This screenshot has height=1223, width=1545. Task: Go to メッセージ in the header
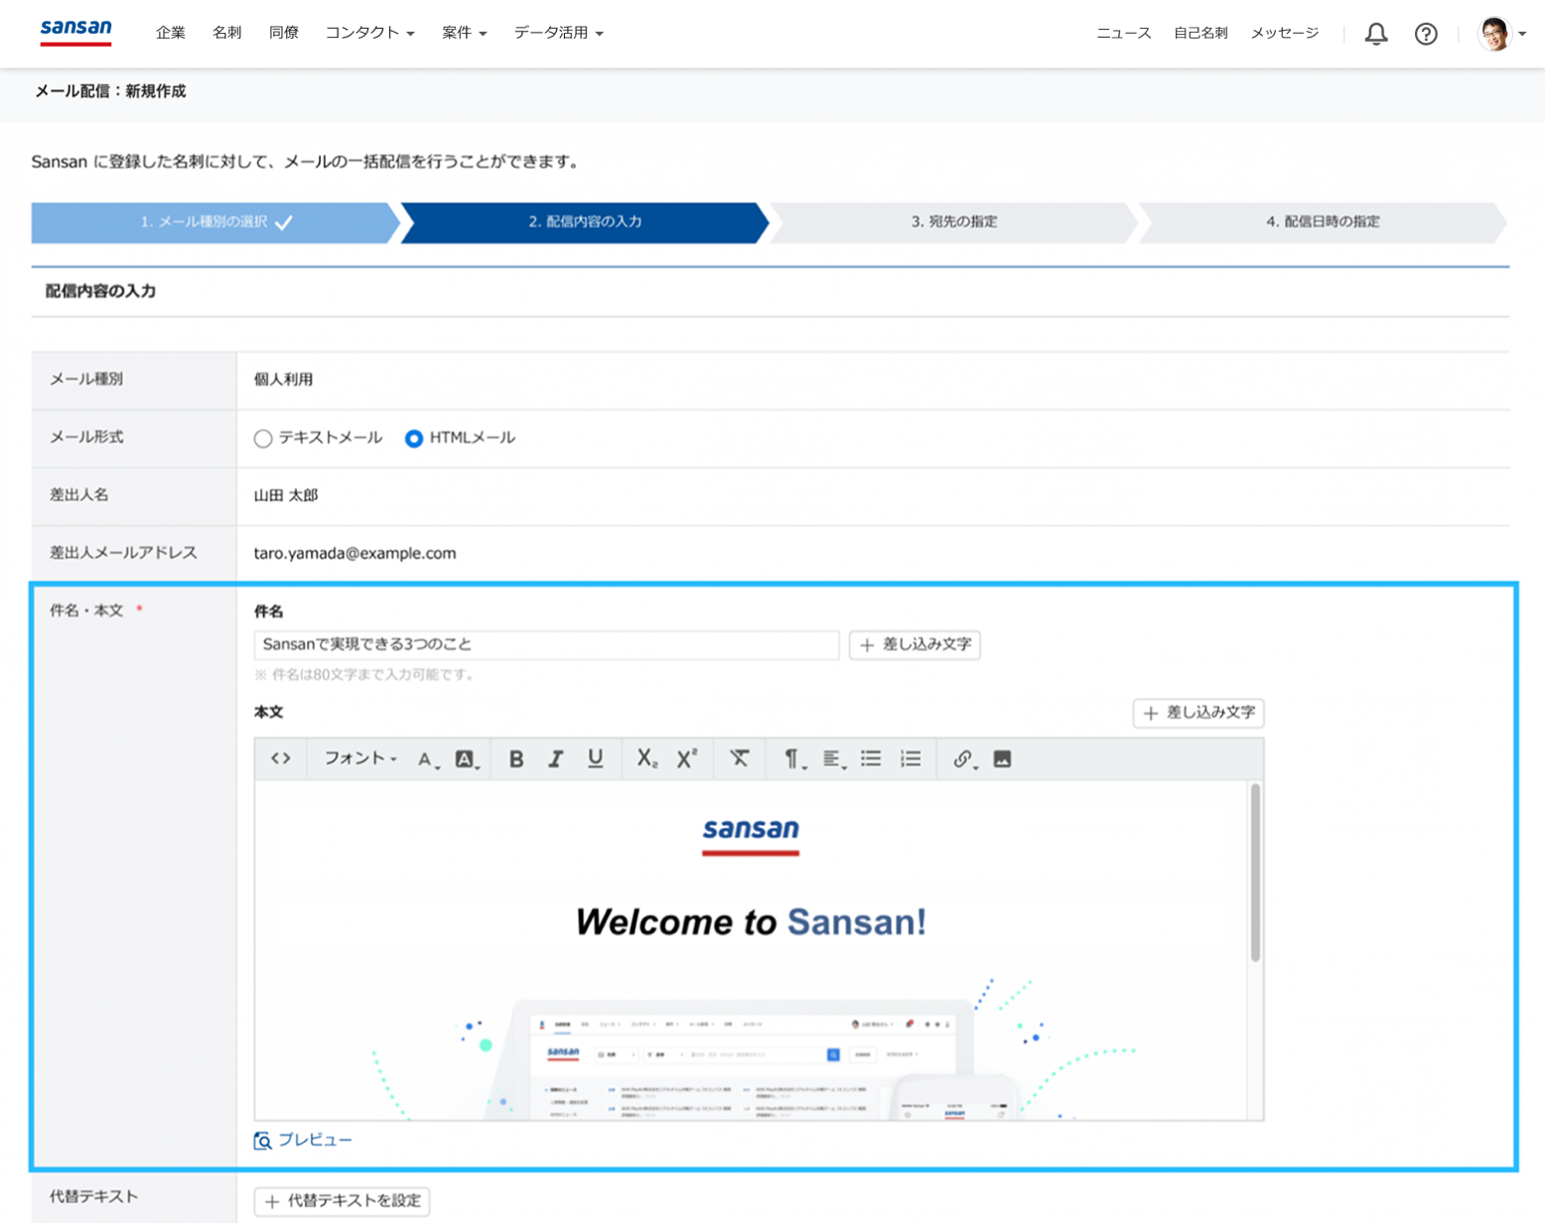click(x=1285, y=33)
